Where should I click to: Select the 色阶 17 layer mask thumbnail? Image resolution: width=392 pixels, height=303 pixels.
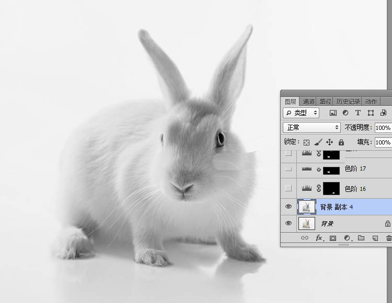click(331, 171)
